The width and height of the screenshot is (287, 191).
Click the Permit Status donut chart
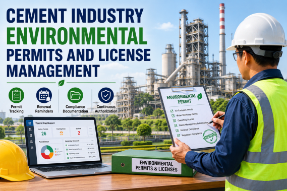click(47, 152)
